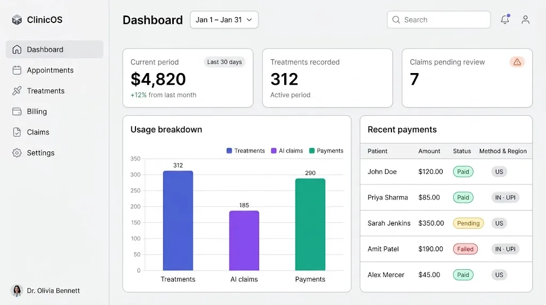Screen dimensions: 546x305
Task: Click the search magnifier icon
Action: coord(396,20)
